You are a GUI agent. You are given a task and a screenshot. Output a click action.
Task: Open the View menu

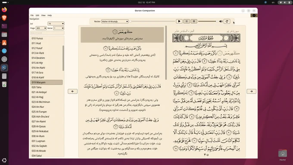(44, 16)
